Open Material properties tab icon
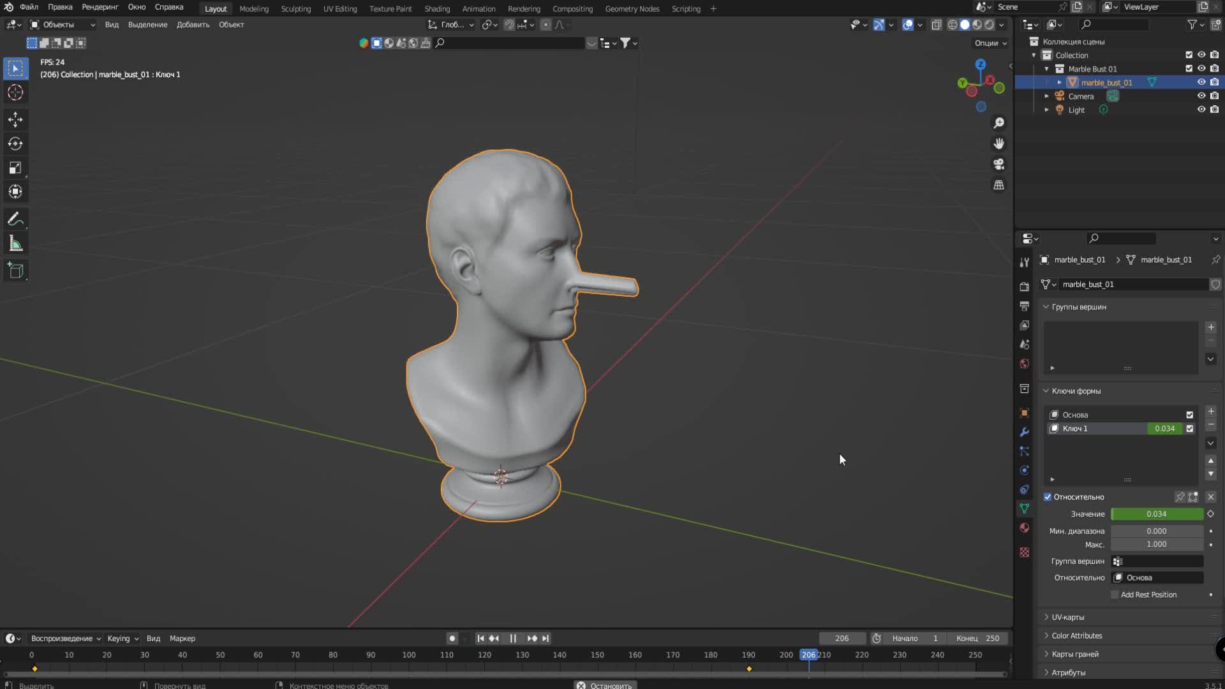The width and height of the screenshot is (1225, 689). click(1024, 528)
